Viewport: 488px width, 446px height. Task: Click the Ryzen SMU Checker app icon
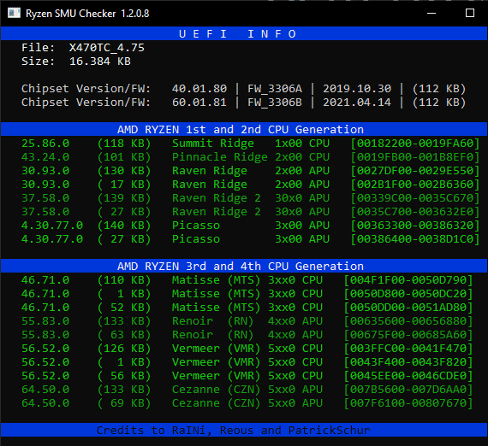point(14,13)
